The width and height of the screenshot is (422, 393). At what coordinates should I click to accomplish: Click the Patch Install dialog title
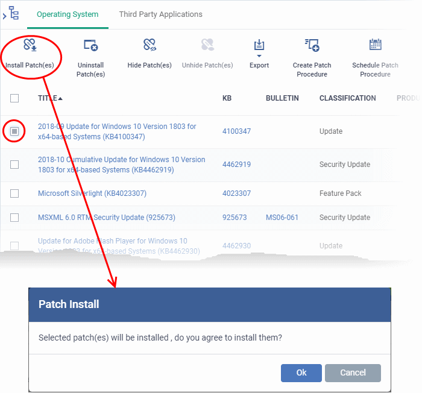[x=69, y=304]
